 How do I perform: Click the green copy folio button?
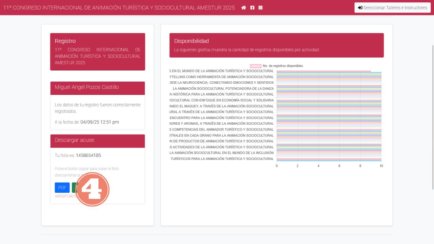pyautogui.click(x=74, y=188)
